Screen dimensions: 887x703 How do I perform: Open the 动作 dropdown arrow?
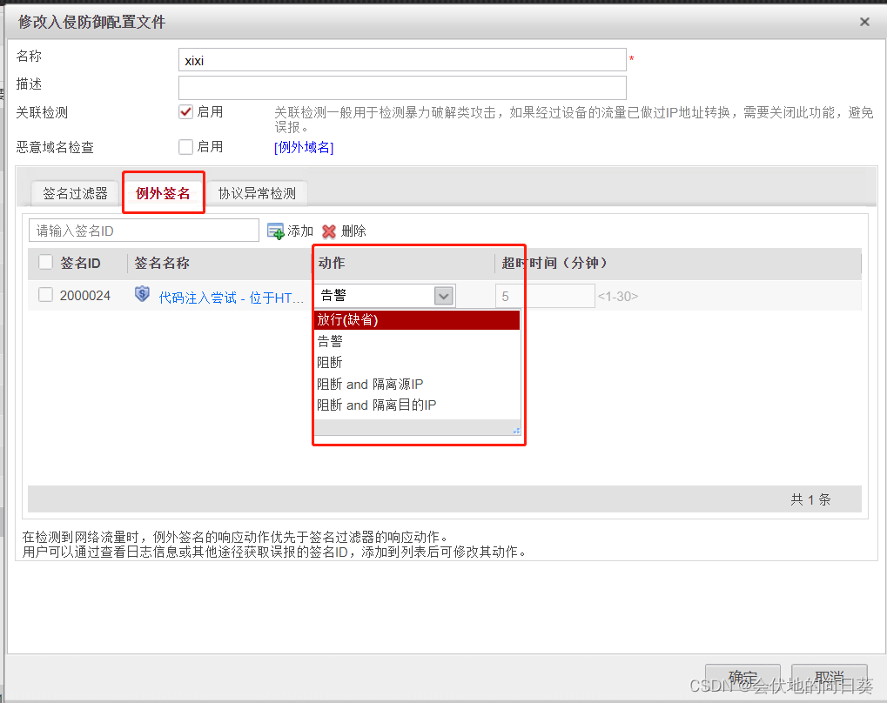443,295
